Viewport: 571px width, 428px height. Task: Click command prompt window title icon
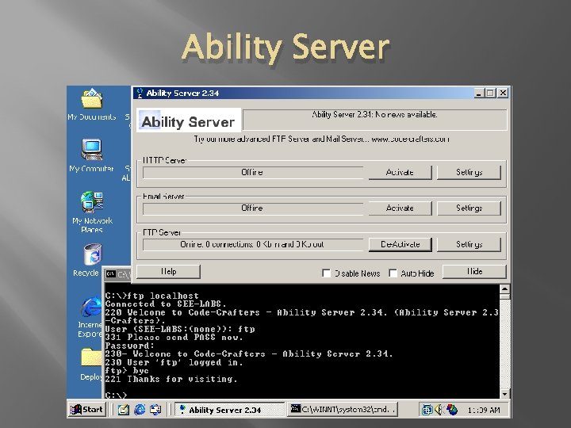(111, 273)
